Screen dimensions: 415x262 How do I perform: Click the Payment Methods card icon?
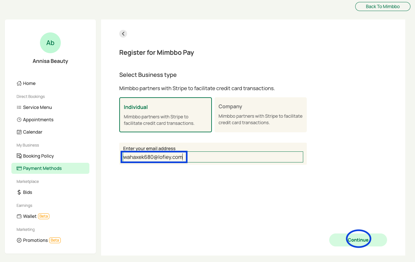[19, 168]
